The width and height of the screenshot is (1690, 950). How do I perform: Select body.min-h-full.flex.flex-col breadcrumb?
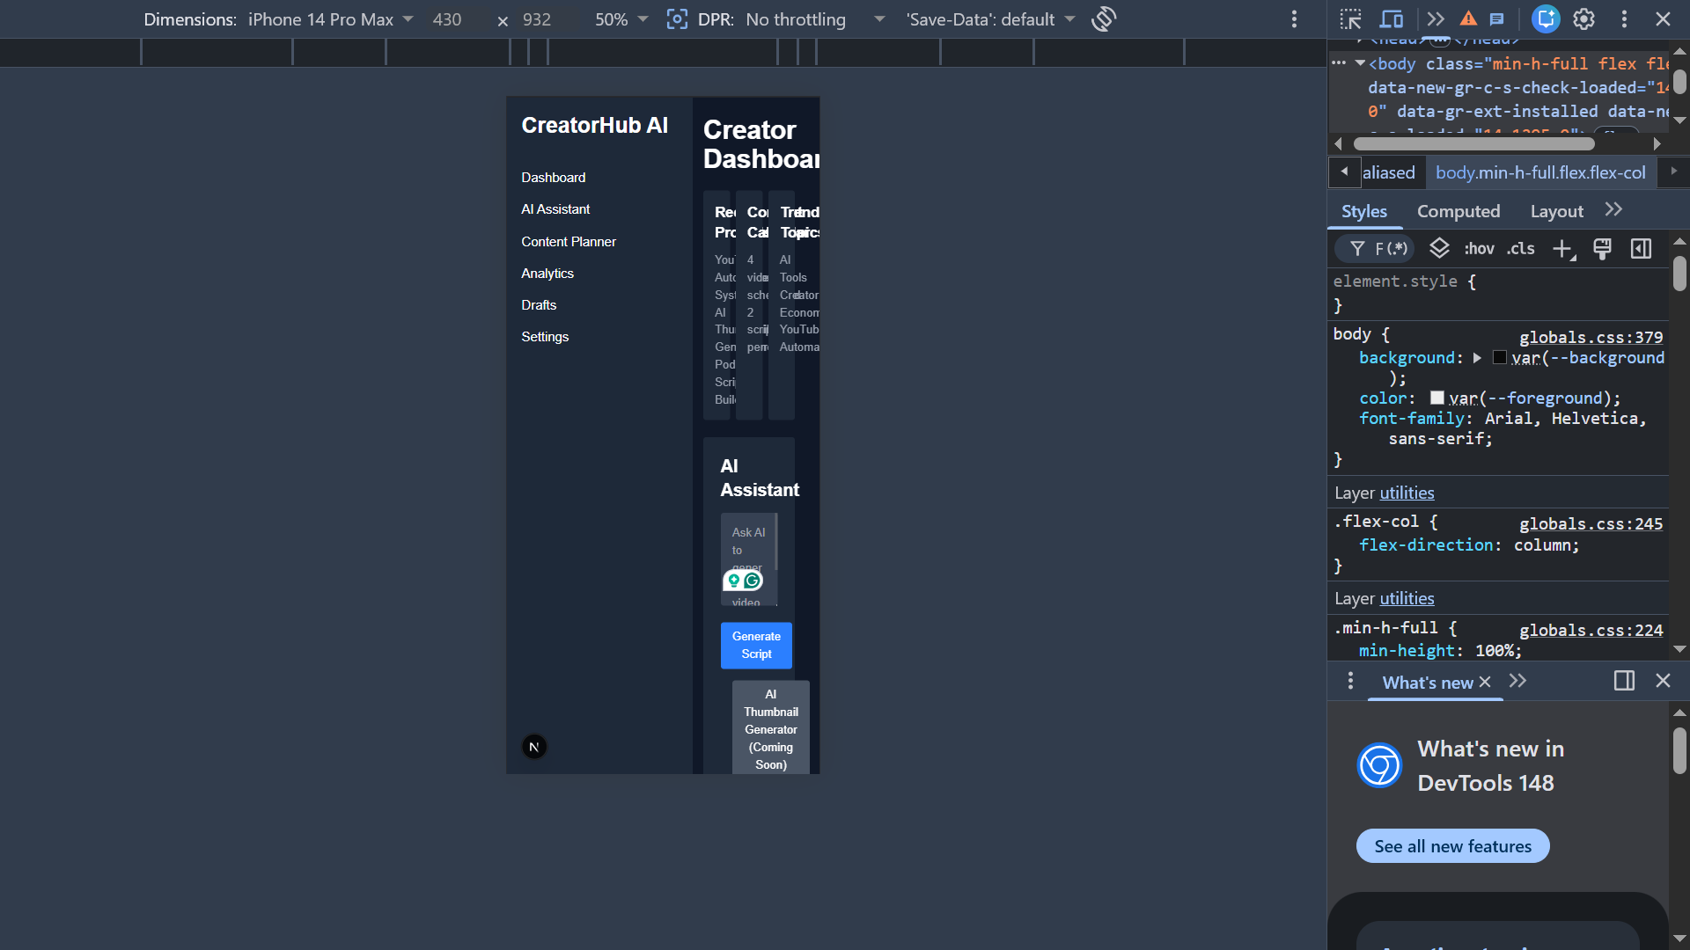[x=1540, y=172]
